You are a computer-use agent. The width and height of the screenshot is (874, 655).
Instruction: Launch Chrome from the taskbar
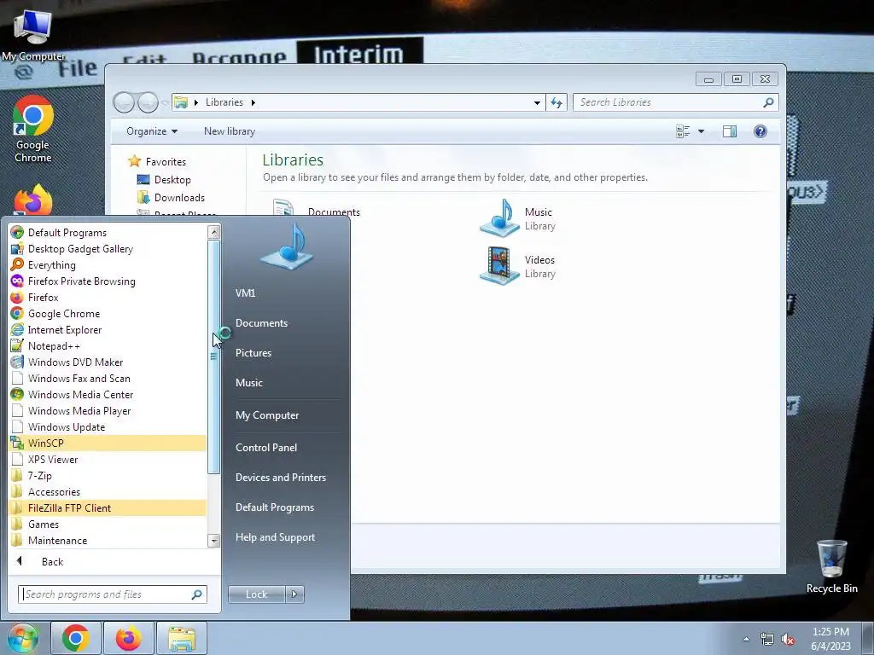[x=75, y=638]
